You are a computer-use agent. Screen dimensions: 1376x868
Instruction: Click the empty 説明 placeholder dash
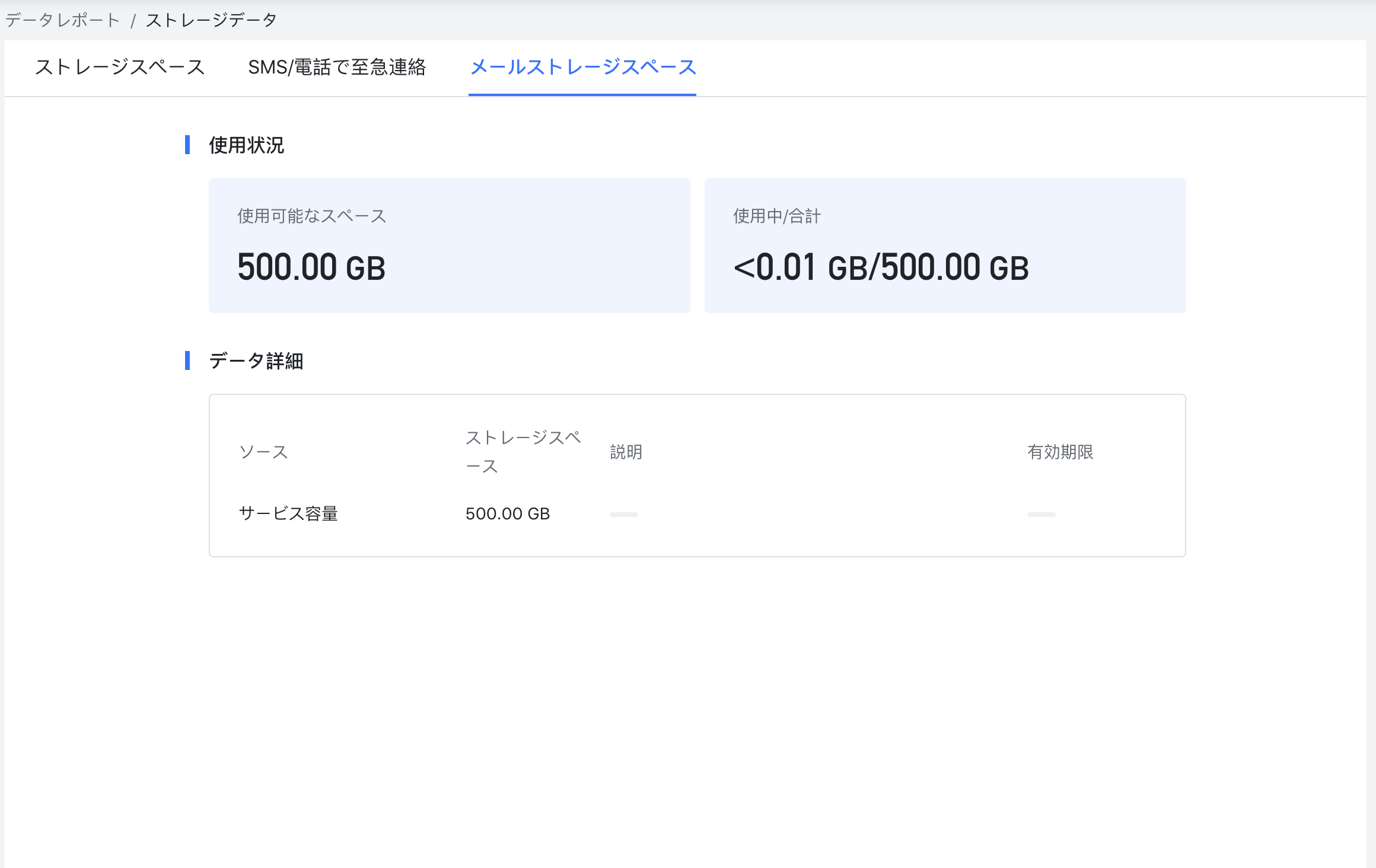[624, 515]
